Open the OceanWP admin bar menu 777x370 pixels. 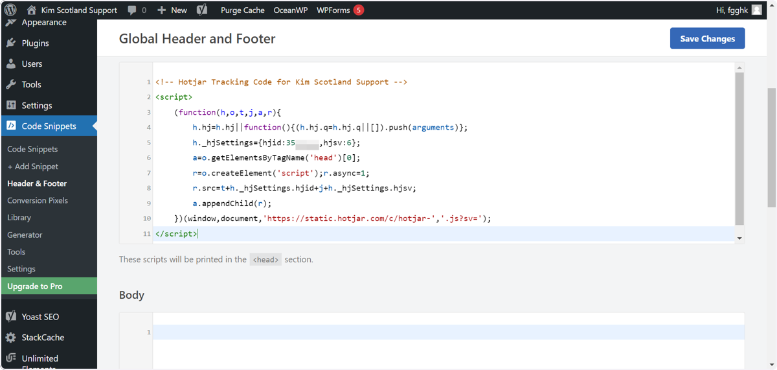[x=291, y=10]
